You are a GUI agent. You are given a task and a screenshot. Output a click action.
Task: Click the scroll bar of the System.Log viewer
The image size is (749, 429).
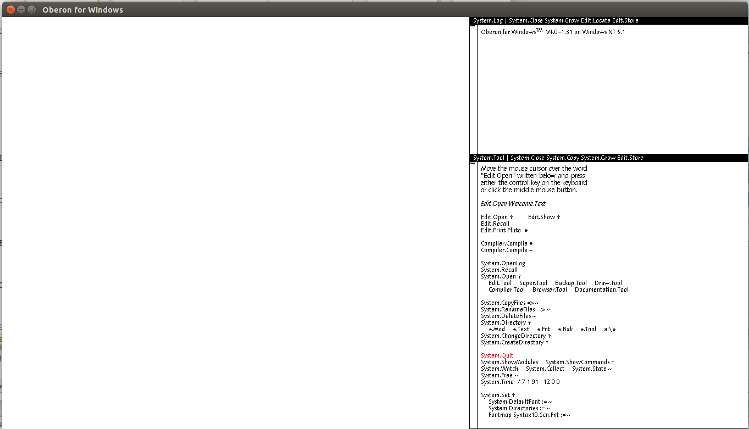click(473, 89)
